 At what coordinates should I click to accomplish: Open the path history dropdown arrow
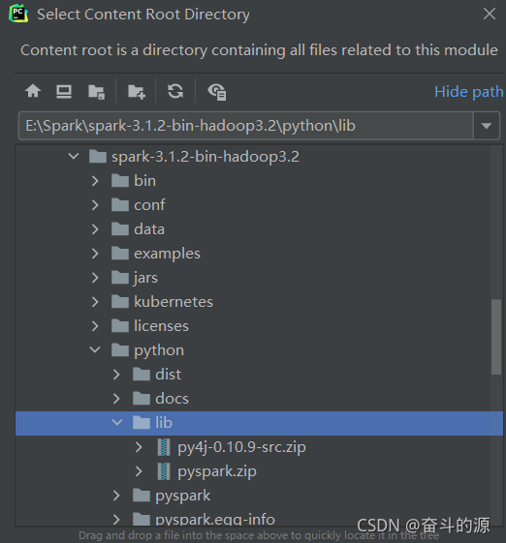point(487,126)
